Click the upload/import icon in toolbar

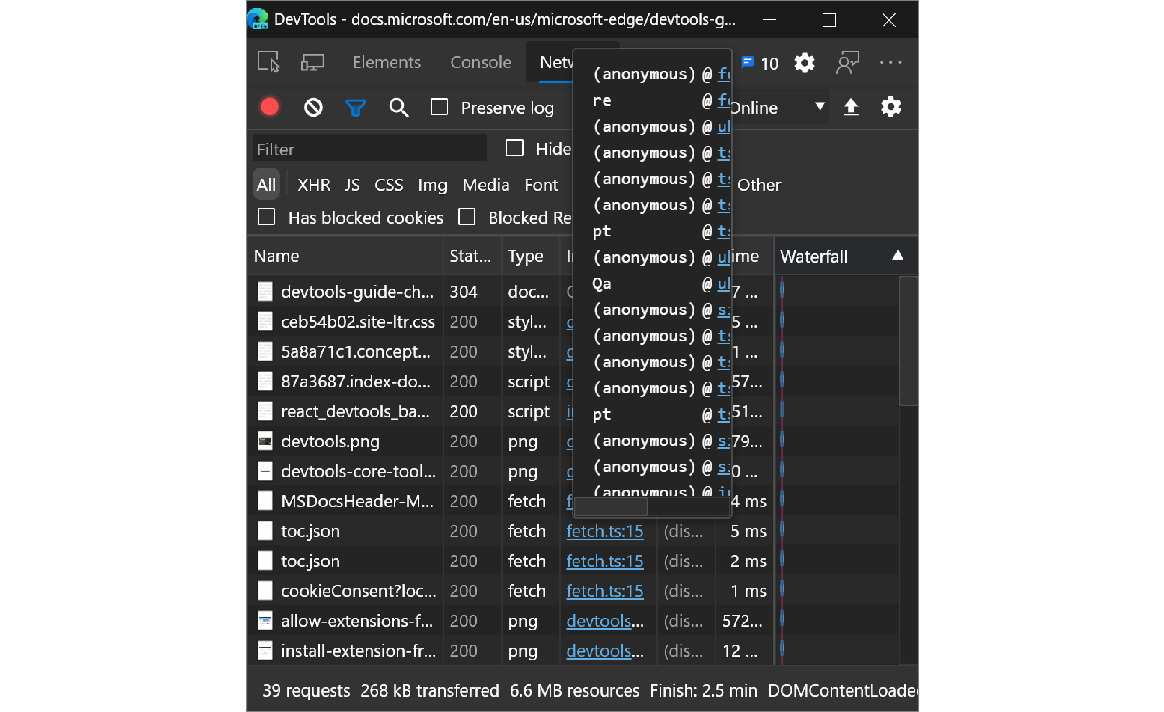tap(852, 106)
